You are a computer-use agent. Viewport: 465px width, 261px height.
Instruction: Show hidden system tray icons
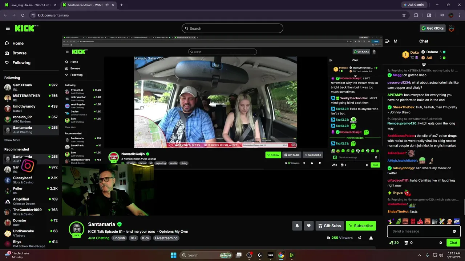click(420, 255)
